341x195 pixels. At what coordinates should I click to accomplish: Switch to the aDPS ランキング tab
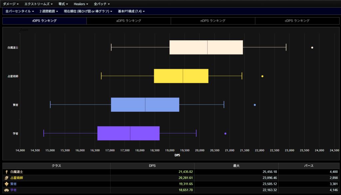click(129, 21)
